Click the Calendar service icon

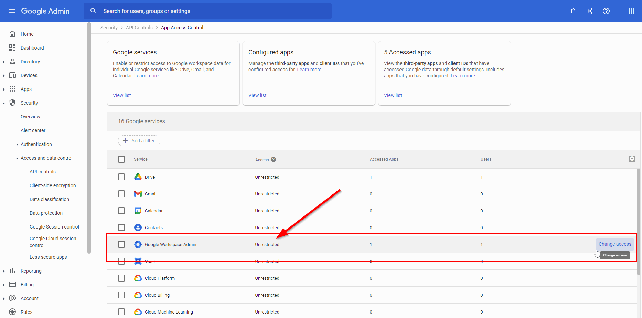(x=138, y=210)
